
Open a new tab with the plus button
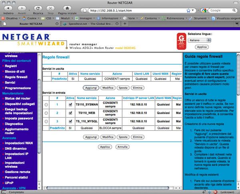(x=125, y=24)
